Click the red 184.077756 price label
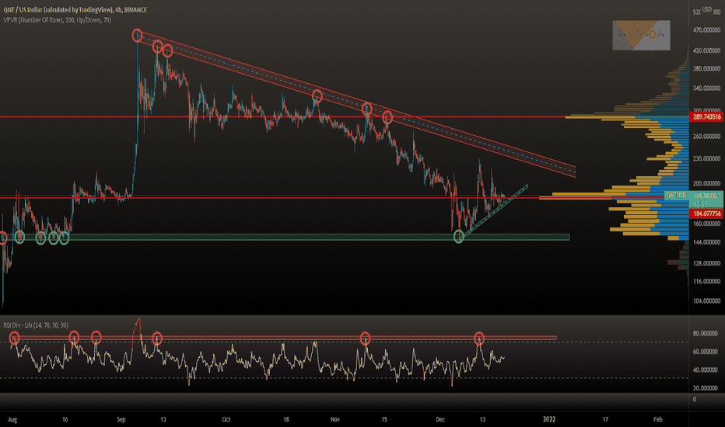The height and width of the screenshot is (427, 725). 706,213
